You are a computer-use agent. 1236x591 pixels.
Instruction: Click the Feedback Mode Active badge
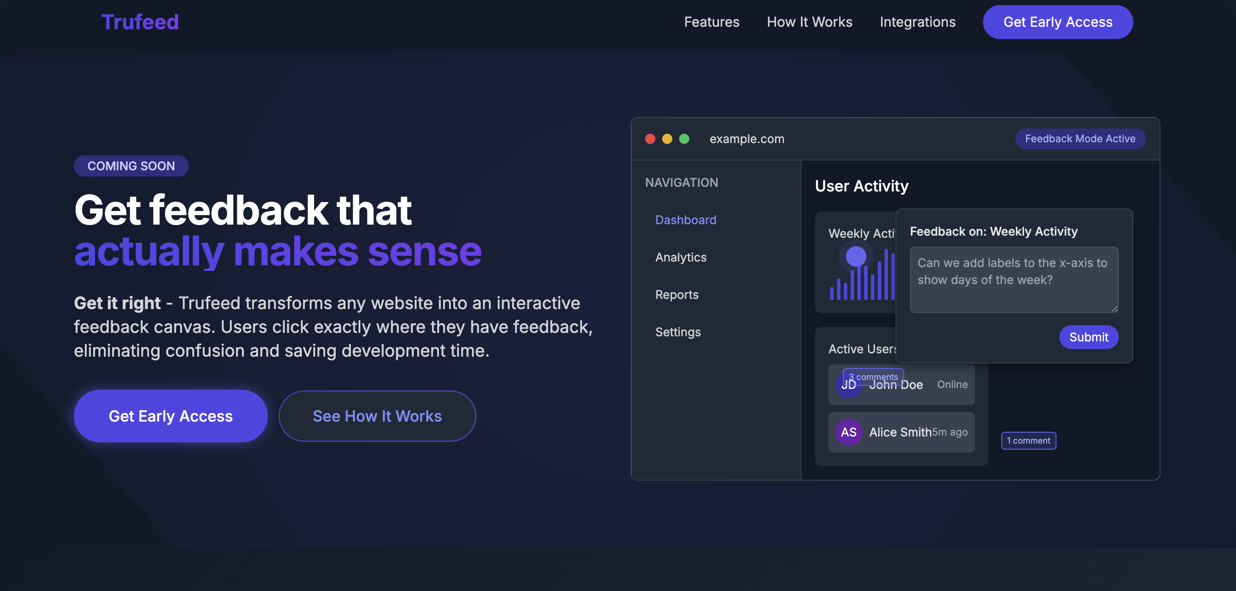click(1080, 139)
